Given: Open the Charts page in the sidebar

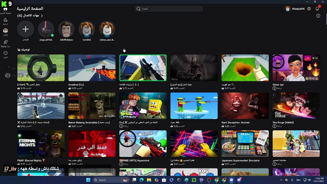Looking at the screenshot, I should coord(5,21).
